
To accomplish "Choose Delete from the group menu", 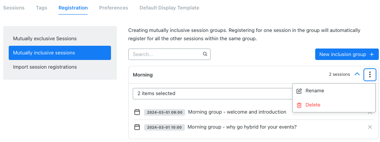I will pyautogui.click(x=334, y=105).
